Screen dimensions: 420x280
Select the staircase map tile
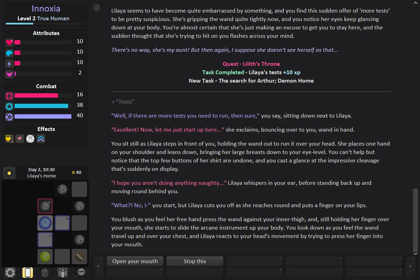(x=79, y=257)
